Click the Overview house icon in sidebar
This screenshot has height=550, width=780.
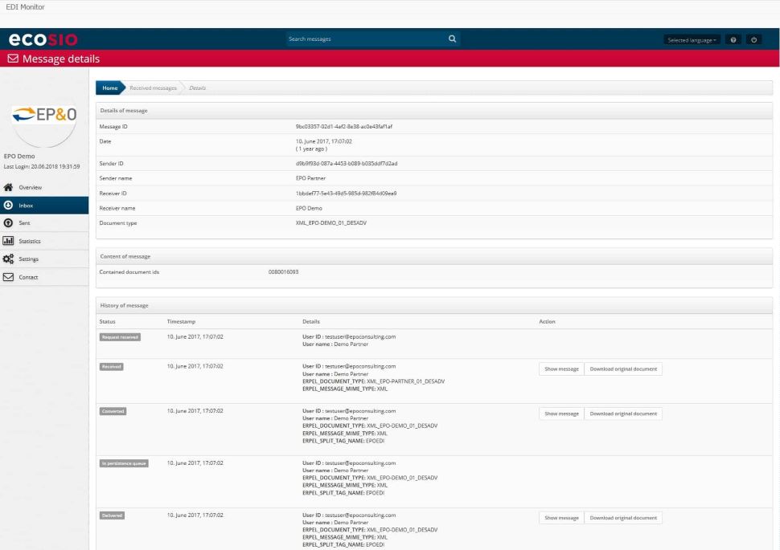8,187
